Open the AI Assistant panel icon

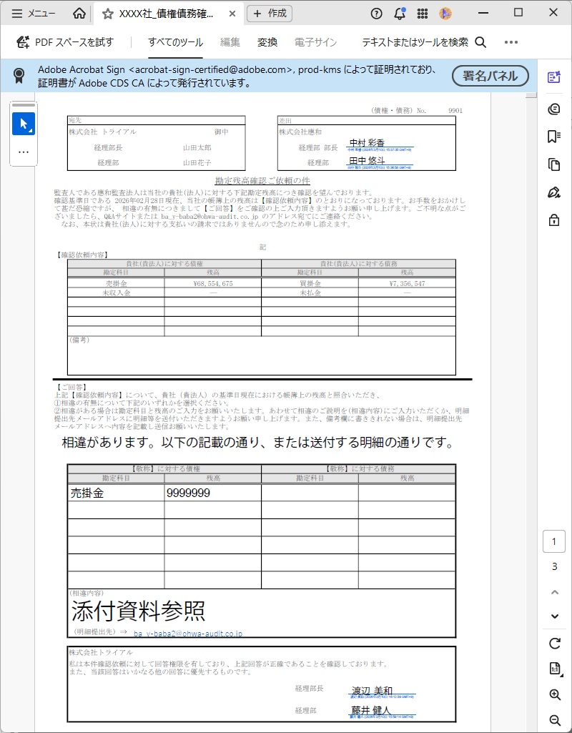(x=554, y=78)
